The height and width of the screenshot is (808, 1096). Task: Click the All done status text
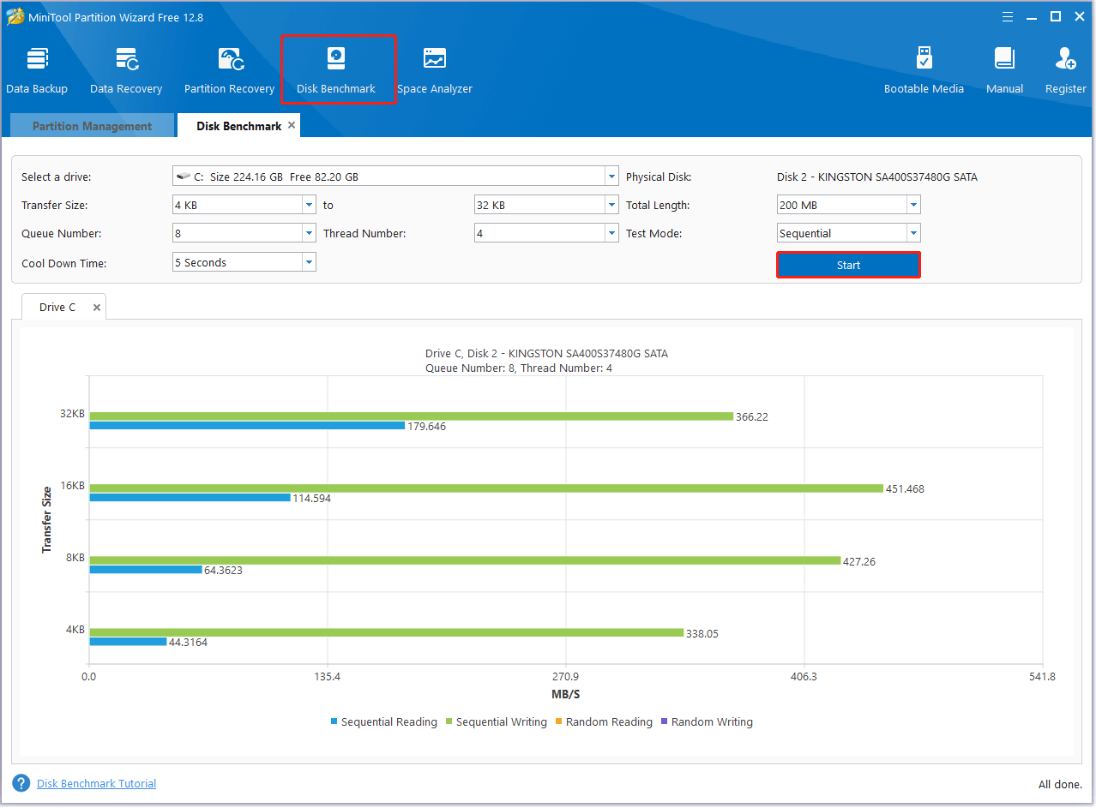point(1062,784)
